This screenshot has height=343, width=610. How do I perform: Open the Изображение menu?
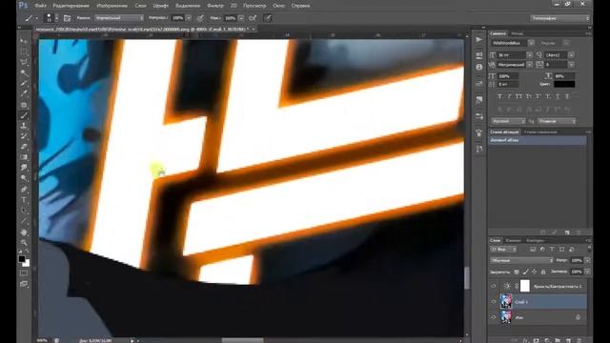pyautogui.click(x=112, y=6)
